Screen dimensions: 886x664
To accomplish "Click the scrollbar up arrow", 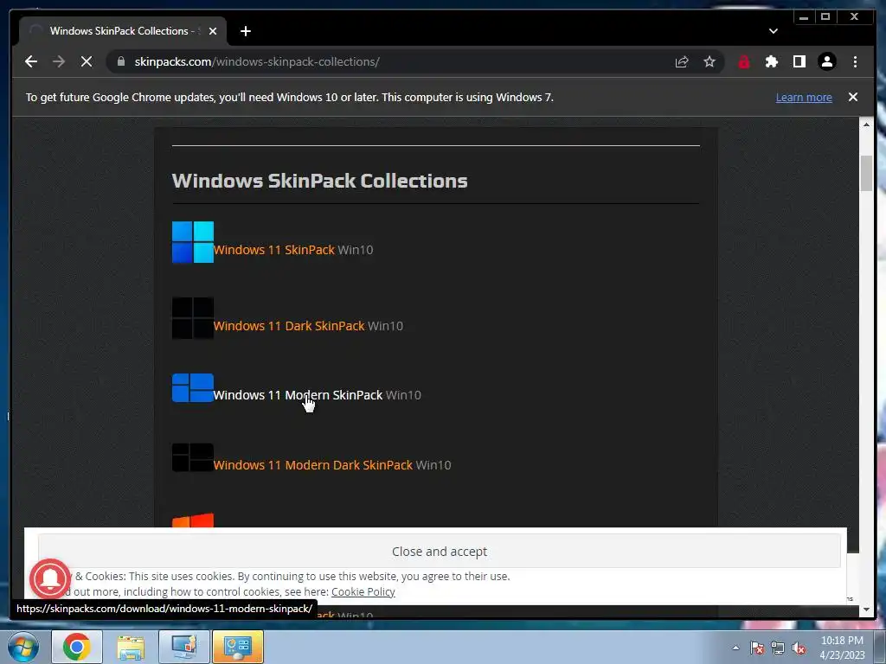I will (866, 124).
